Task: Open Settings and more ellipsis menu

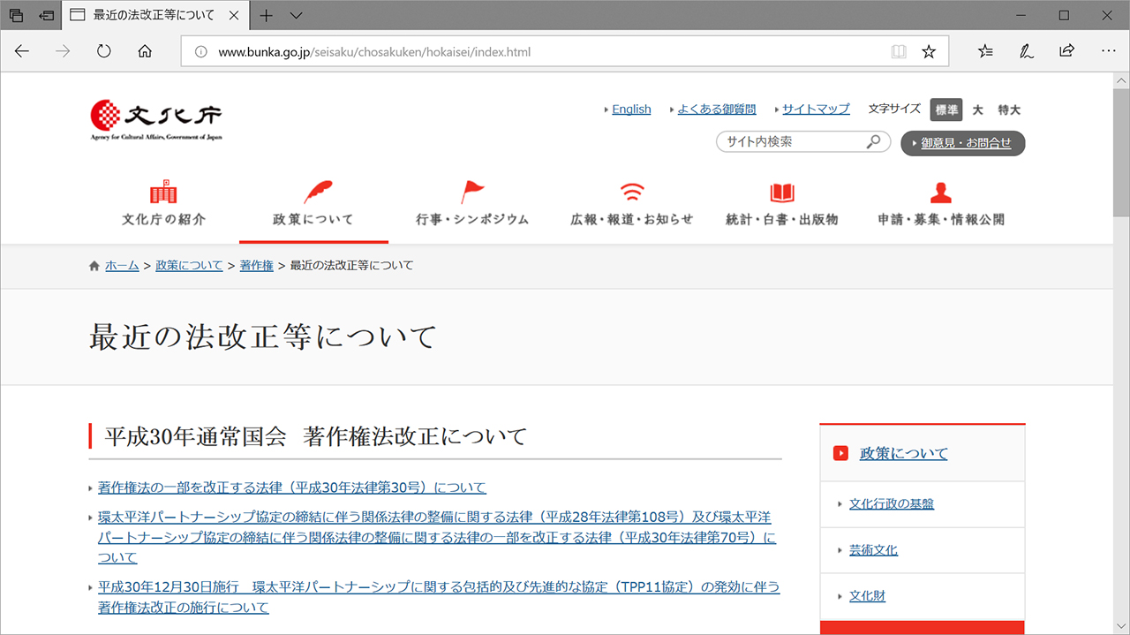Action: tap(1109, 51)
